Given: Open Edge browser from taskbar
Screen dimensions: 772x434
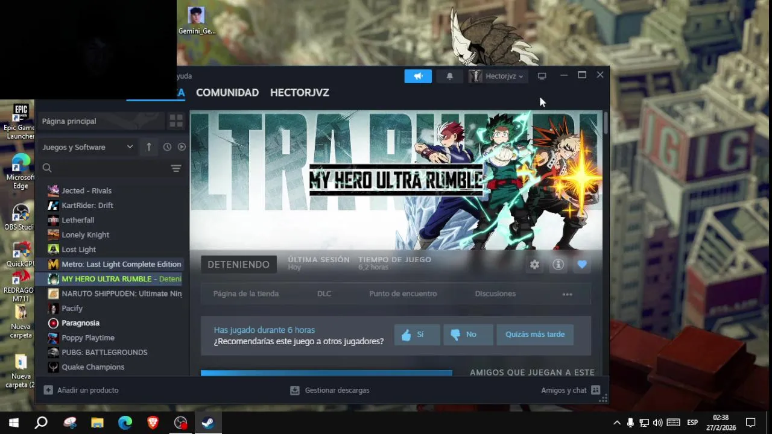Looking at the screenshot, I should (125, 423).
